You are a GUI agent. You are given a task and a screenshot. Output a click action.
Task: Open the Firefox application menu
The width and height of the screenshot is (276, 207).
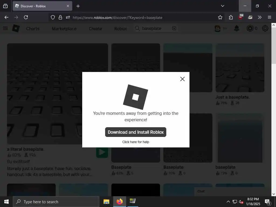[269, 17]
